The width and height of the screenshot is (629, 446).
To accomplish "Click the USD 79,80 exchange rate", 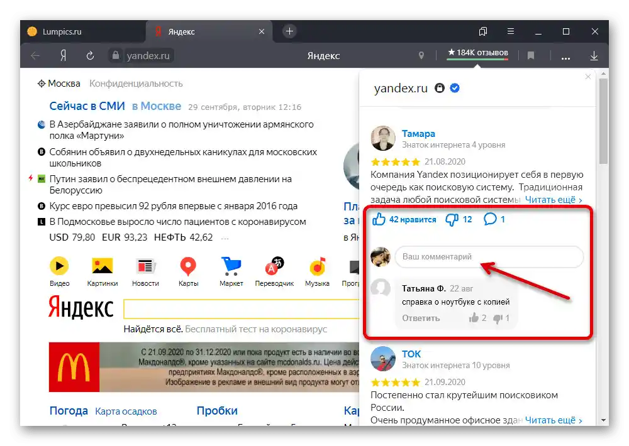I will tap(72, 237).
